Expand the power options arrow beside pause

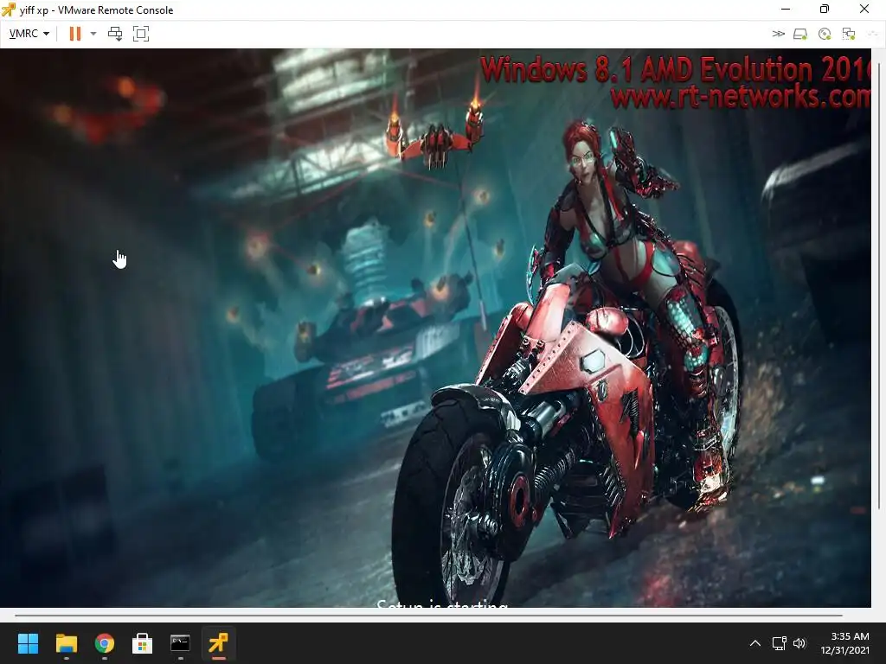click(x=93, y=34)
